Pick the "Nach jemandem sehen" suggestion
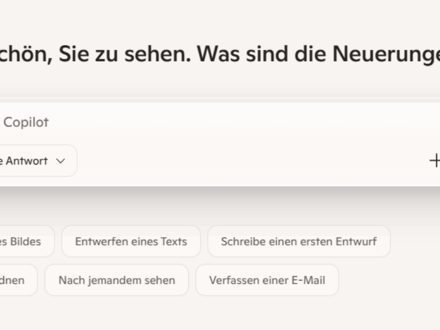The image size is (440, 330). 117,280
